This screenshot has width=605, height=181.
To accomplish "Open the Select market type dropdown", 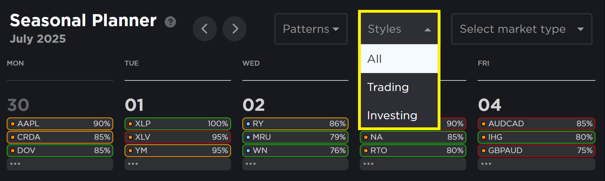I will click(522, 29).
